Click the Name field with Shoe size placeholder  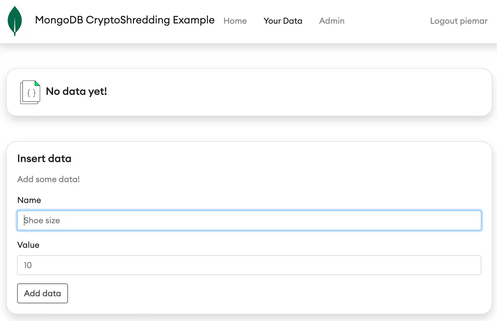(x=248, y=220)
